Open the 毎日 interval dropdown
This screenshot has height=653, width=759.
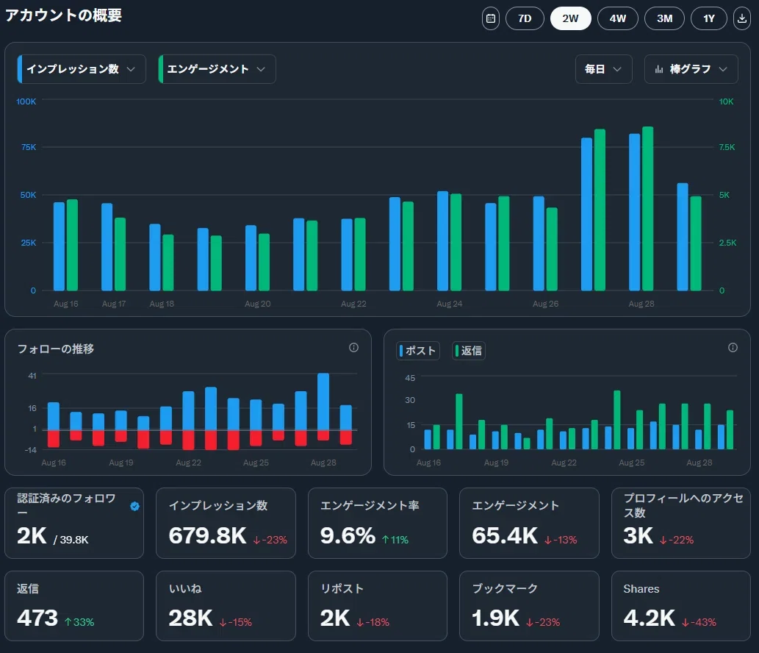604,69
